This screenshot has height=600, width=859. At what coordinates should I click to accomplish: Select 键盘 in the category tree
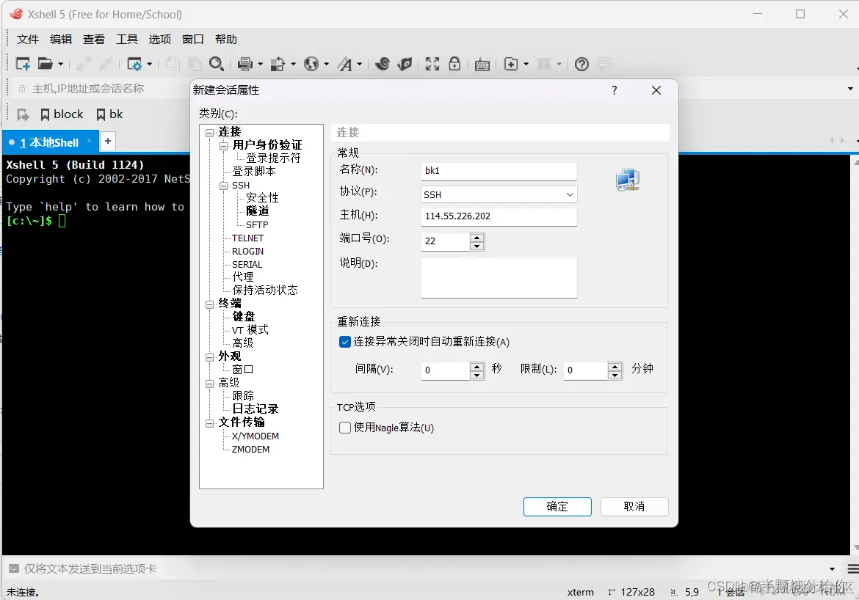pyautogui.click(x=243, y=316)
